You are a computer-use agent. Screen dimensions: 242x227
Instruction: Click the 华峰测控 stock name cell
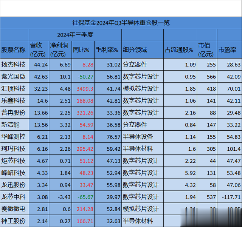(14, 137)
